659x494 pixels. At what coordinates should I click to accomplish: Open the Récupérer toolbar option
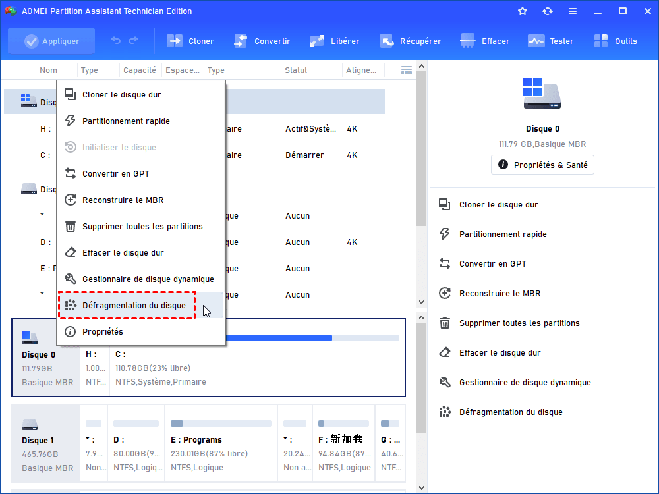[x=411, y=41]
